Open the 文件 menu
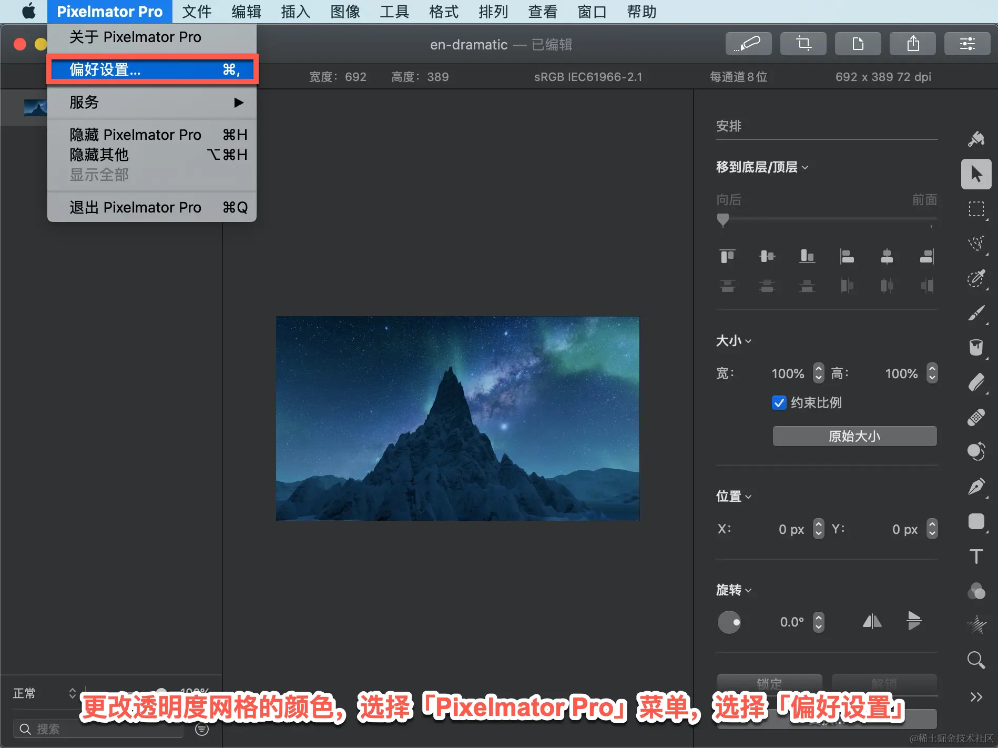Screen dimensions: 998x748 [x=197, y=12]
